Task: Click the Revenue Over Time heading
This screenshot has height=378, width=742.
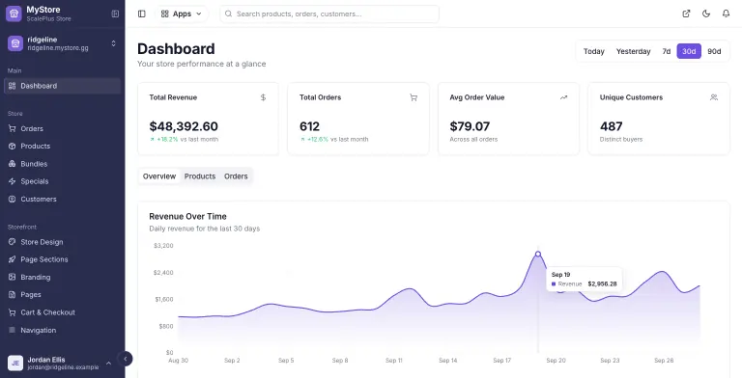Action: coord(187,216)
